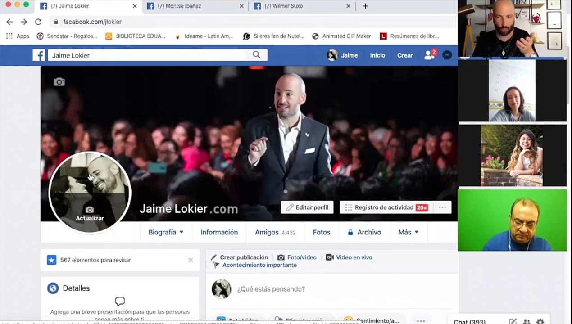Click the browser address bar

click(252, 22)
